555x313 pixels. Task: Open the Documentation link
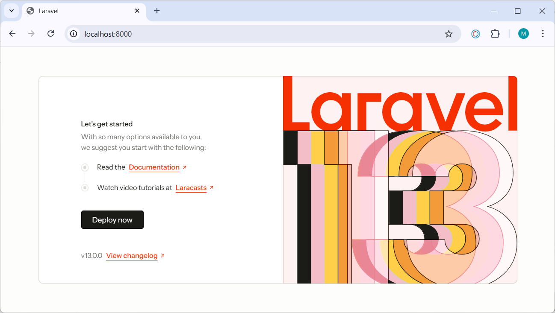[x=154, y=167]
